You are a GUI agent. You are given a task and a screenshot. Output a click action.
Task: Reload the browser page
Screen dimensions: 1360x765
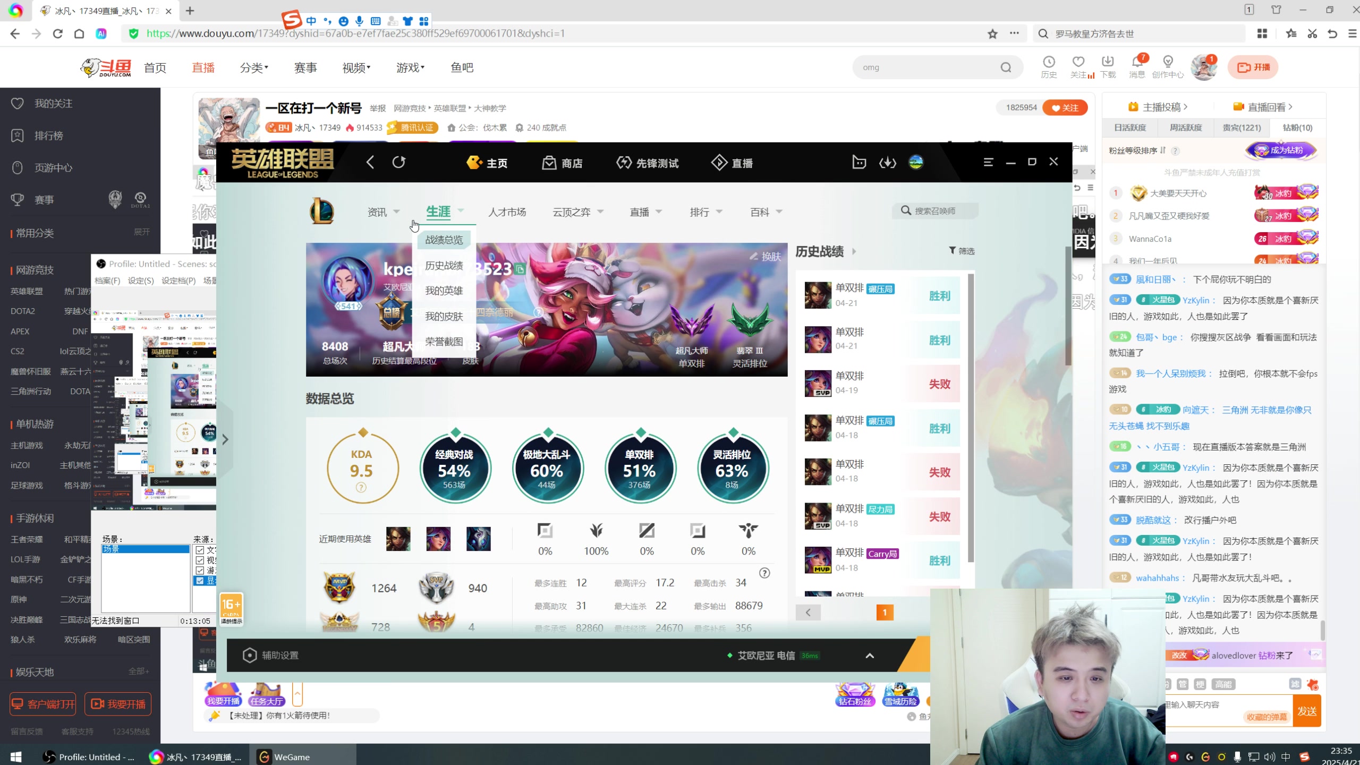tap(58, 33)
